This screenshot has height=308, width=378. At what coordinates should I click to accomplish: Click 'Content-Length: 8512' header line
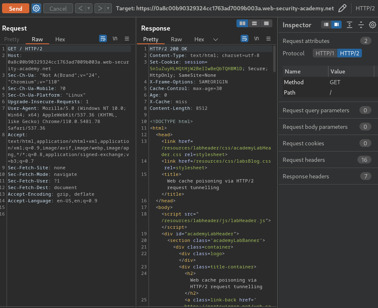pyautogui.click(x=178, y=108)
